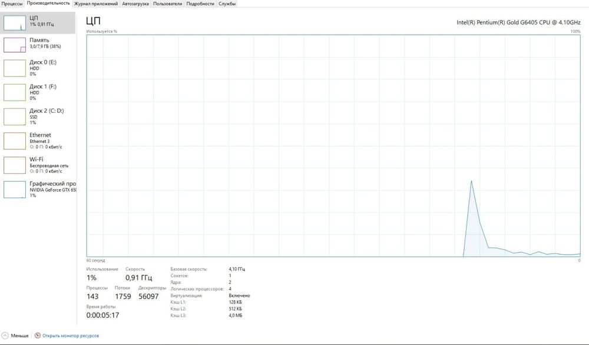
Task: Click the large ЦП heading
Action: [x=93, y=21]
